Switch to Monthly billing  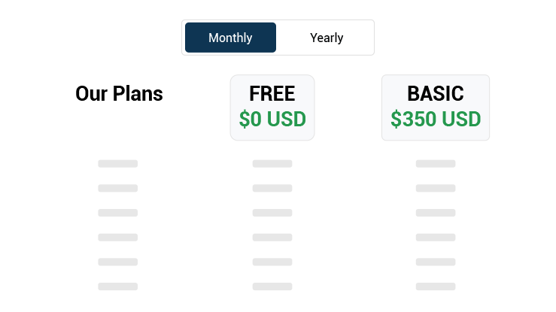(230, 38)
